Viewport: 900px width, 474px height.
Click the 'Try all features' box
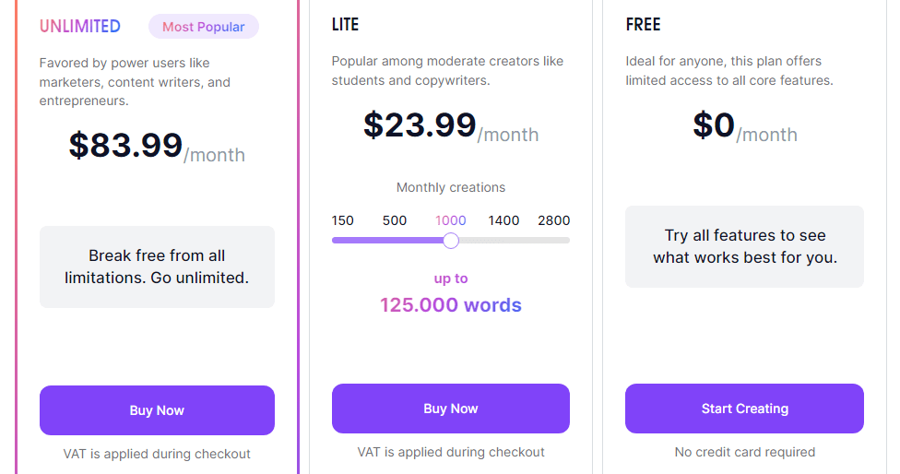(744, 246)
